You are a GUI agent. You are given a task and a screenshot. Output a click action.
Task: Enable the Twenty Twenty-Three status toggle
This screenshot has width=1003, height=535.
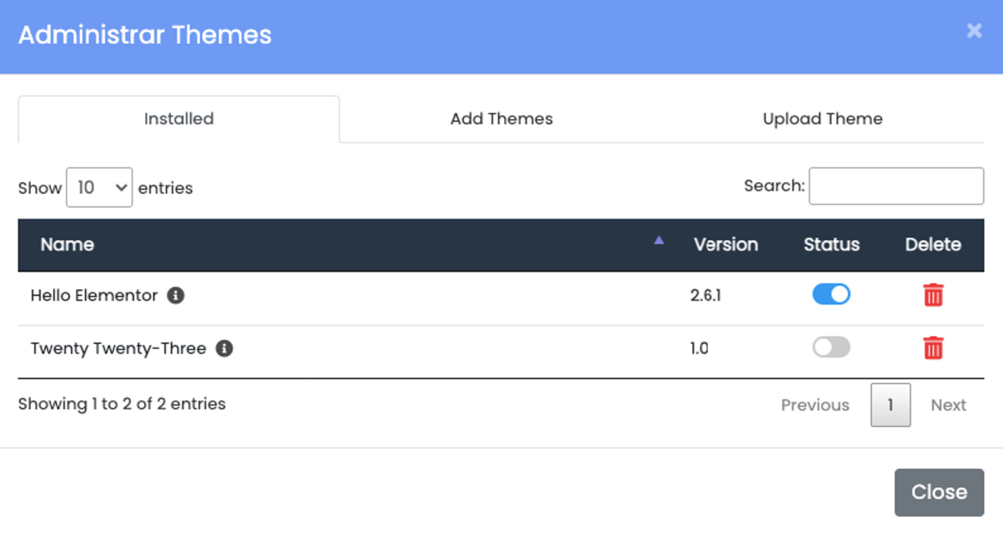pyautogui.click(x=831, y=348)
